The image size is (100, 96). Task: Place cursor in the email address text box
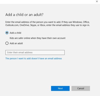pyautogui.click(x=35, y=52)
